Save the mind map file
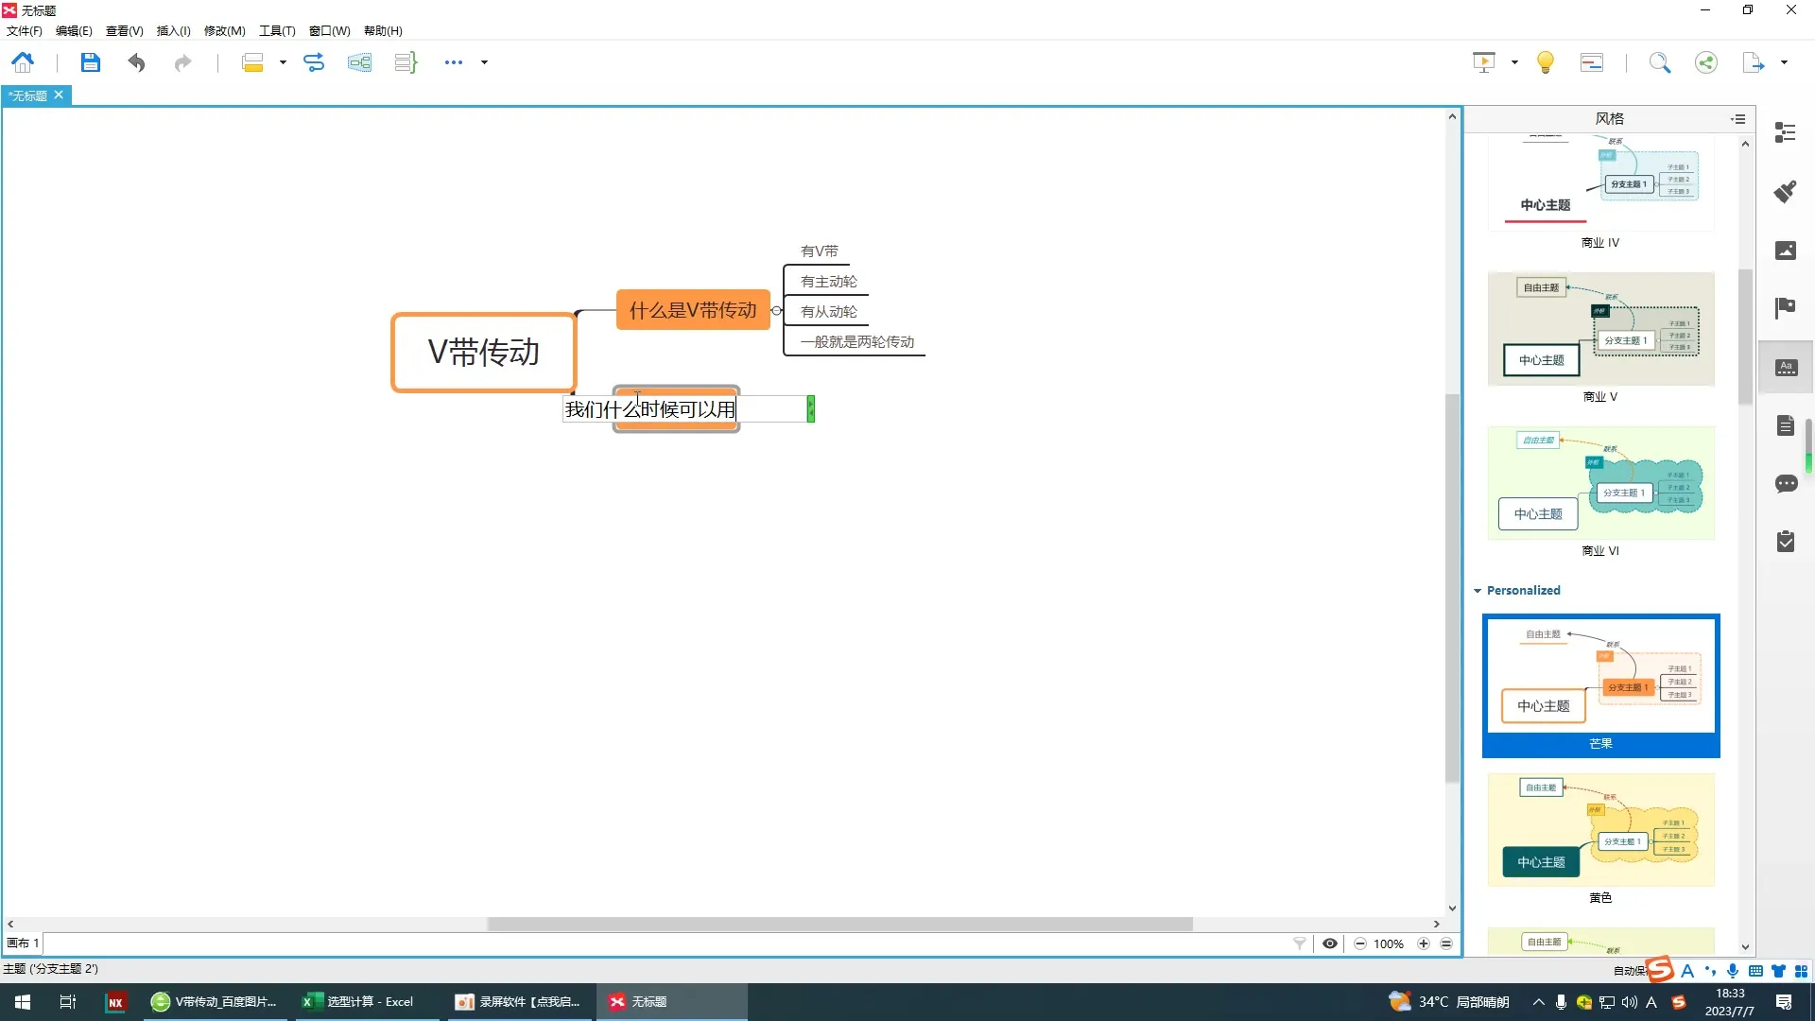This screenshot has width=1815, height=1021. point(90,62)
